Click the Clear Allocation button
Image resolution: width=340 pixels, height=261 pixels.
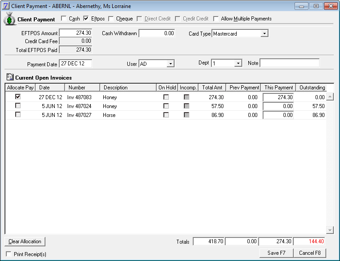(x=25, y=241)
